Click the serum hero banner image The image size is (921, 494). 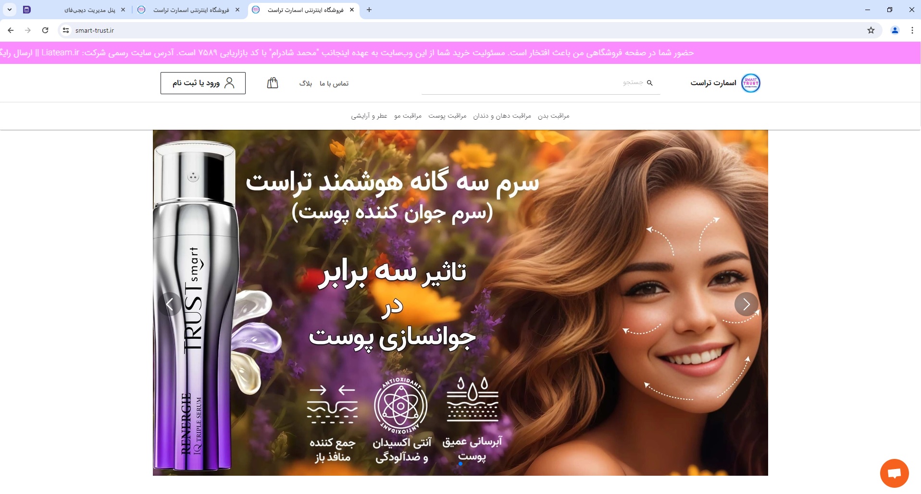coord(460,303)
